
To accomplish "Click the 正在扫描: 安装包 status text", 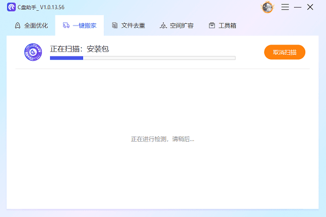I will pyautogui.click(x=79, y=49).
